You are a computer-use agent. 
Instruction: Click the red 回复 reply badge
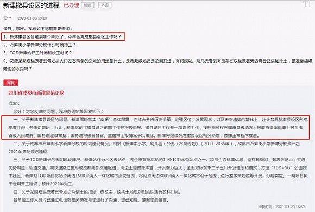coord(11,83)
